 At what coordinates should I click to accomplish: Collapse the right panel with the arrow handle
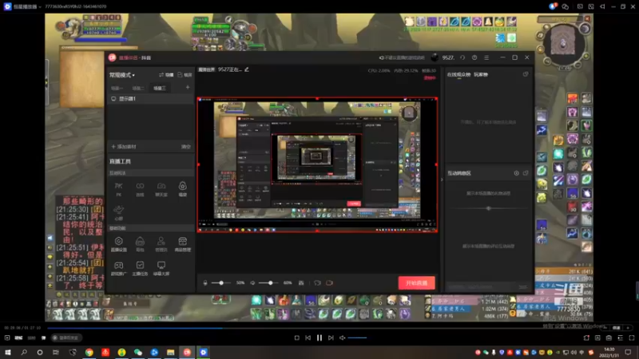pos(442,179)
